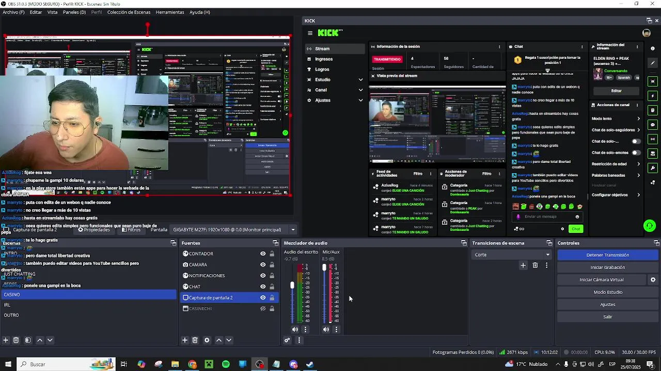661x371 pixels.
Task: Click Iniciar Grabación button
Action: pyautogui.click(x=608, y=267)
